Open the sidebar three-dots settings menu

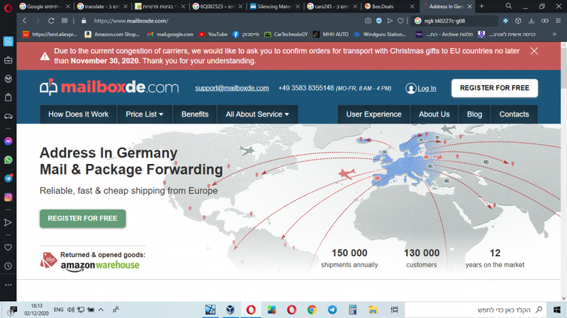click(x=8, y=285)
